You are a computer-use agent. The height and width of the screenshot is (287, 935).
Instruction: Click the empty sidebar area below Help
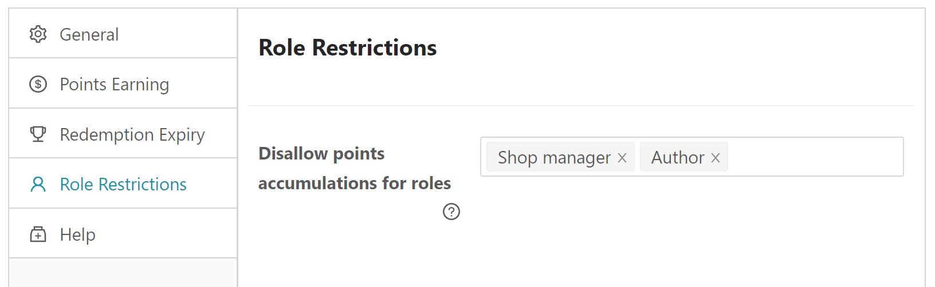coord(123,272)
